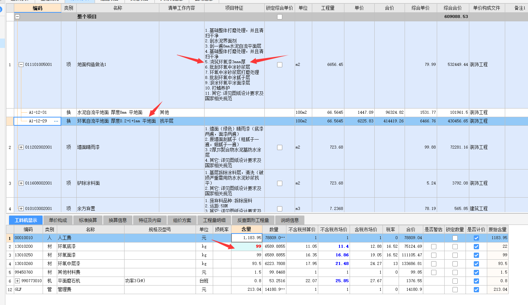
Task: Click 不含税市场价 cell 11.4
Action: pos(334,247)
